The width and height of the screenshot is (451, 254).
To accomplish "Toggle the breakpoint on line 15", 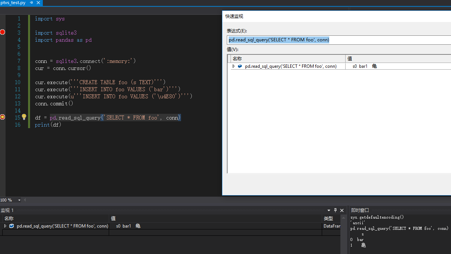I will click(x=3, y=117).
